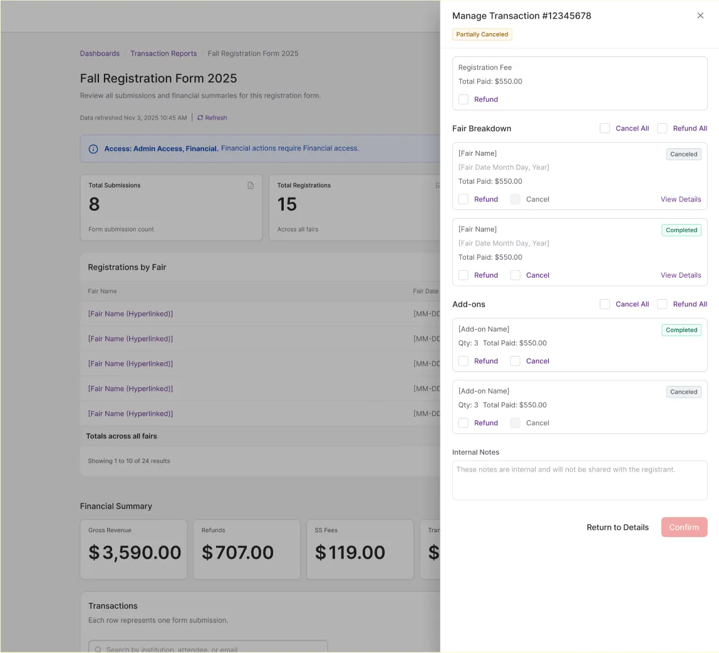This screenshot has width=719, height=653.
Task: Click the Total Registrations count 15
Action: tap(287, 205)
